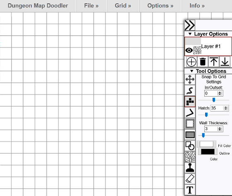Collapse the Layer Options section
This screenshot has height=196, width=232.
190,34
